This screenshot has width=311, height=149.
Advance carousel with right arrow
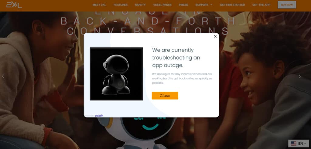coord(300,76)
